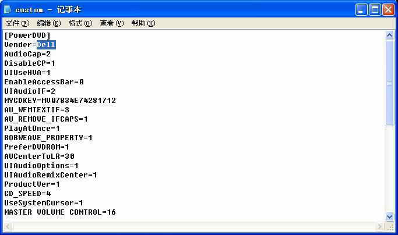
Task: Click the horizontal scrollbar left arrow
Action: 8,226
